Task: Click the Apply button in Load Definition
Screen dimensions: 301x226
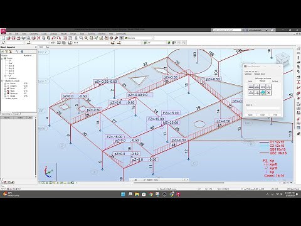Action: (250, 115)
